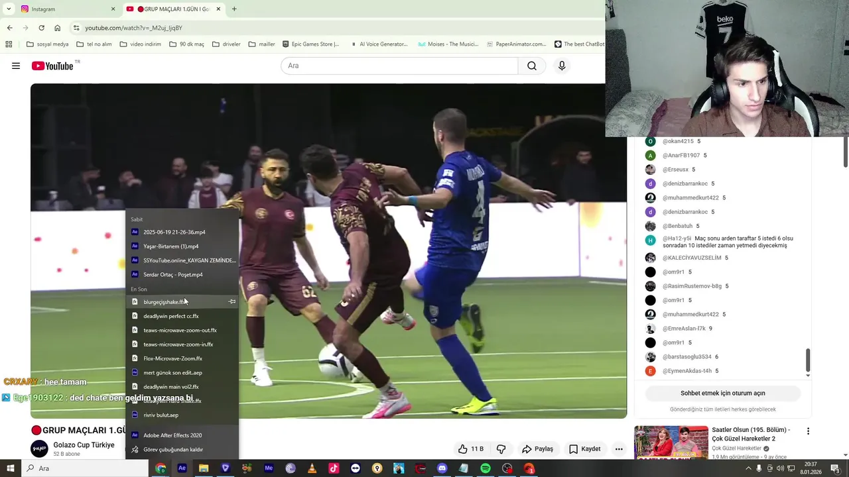Open the video indirim bookmark folder
Viewport: 849px width, 477px height.
141,44
